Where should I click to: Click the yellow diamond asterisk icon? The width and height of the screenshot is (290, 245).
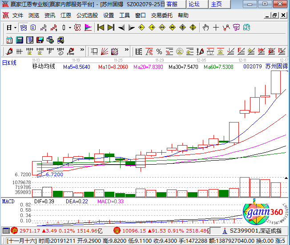pyautogui.click(x=182, y=28)
